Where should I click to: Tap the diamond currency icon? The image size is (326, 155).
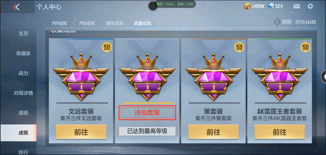(271, 6)
